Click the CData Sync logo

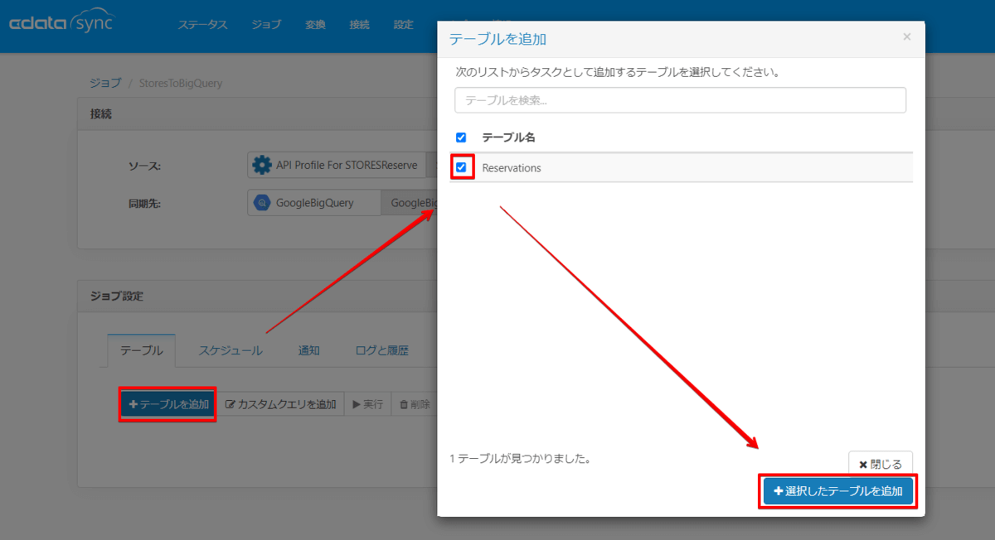click(x=61, y=22)
